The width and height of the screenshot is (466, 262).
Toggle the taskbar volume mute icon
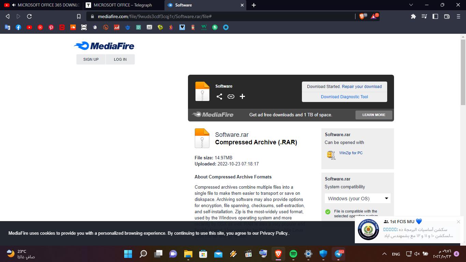point(417,254)
